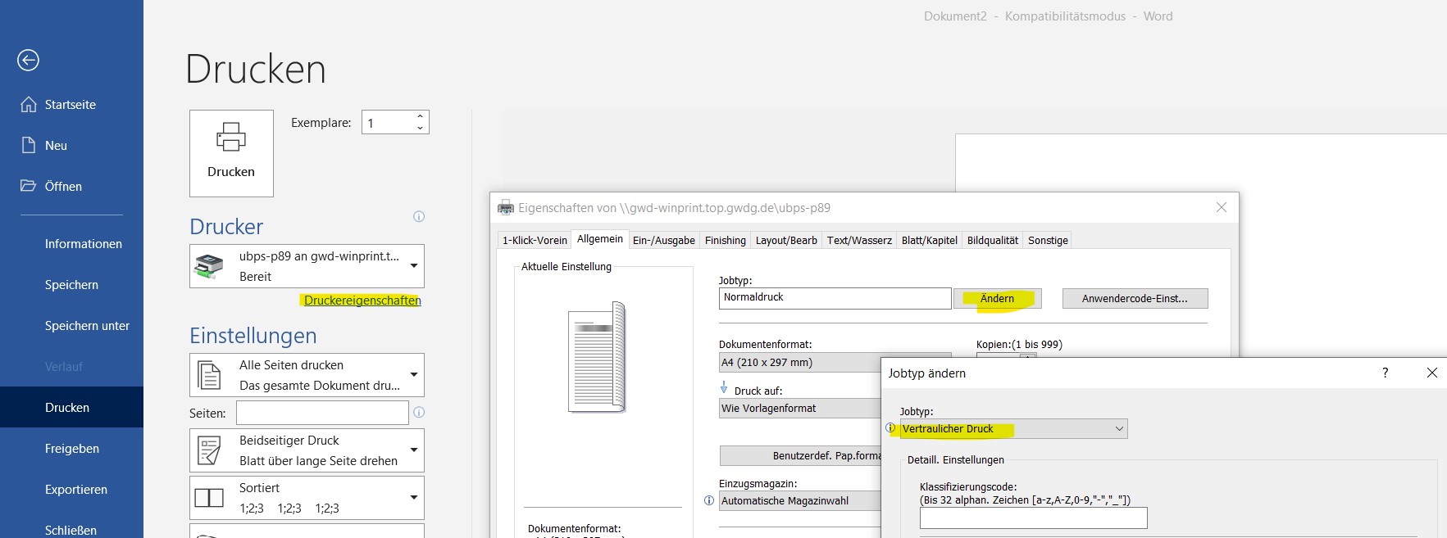Open the Ein-/Ausgabe tab
The width and height of the screenshot is (1447, 538).
tap(664, 240)
